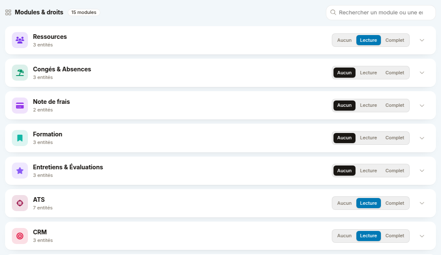
Task: Set Ressources permission to Aucun
Action: pos(344,40)
